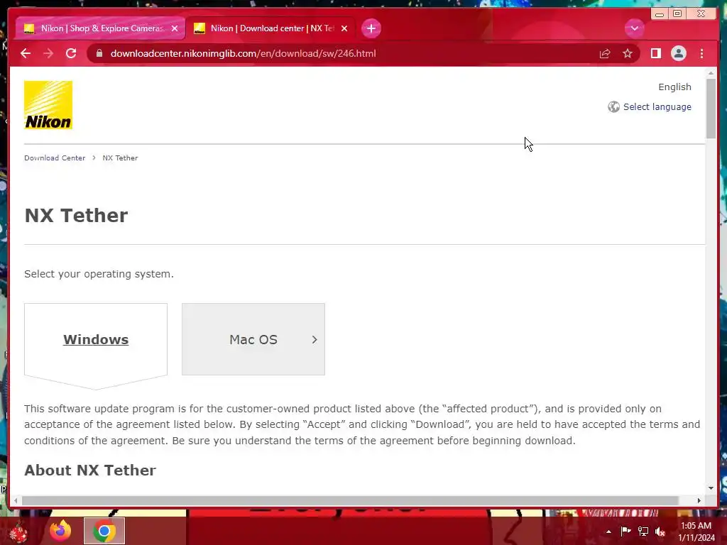
Task: Click the 'NX Tether' page heading
Action: tap(76, 216)
